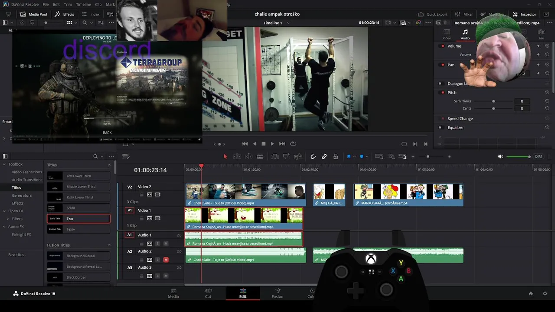Mute the Audio 1 track
555x312 pixels.
166,244
